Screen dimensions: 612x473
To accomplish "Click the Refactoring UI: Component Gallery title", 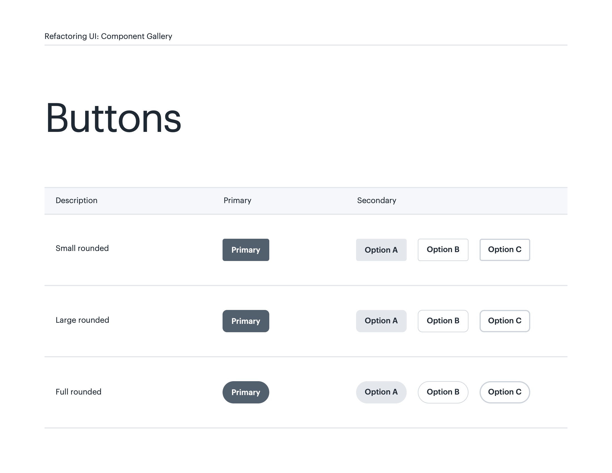I will pos(108,36).
